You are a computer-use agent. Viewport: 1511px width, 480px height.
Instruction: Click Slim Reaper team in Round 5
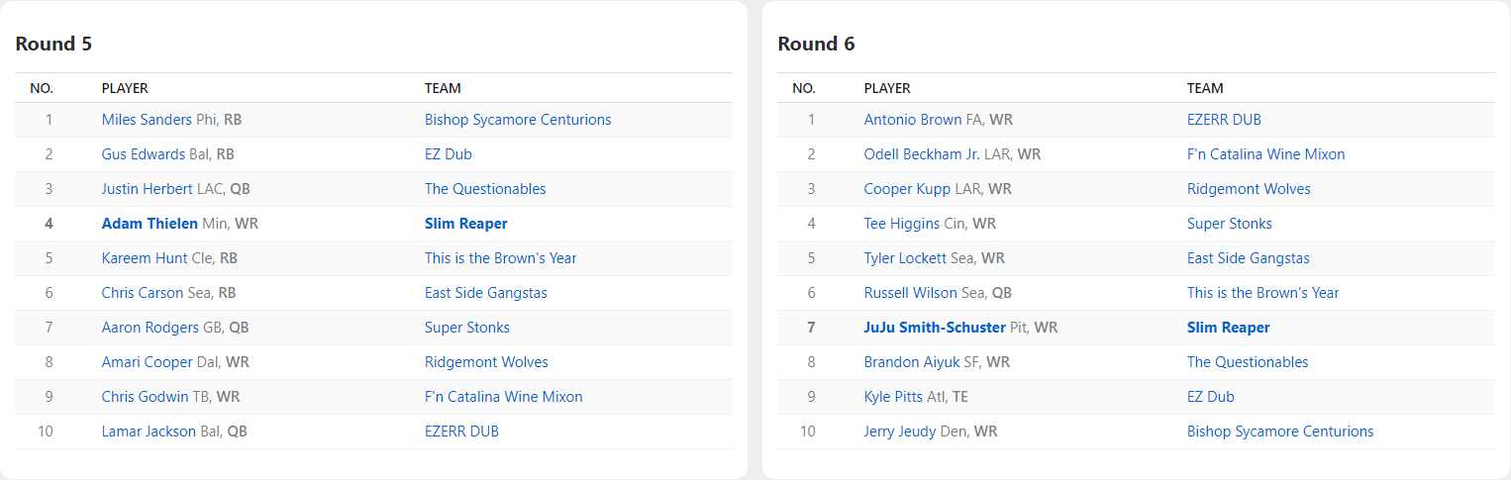[x=465, y=224]
